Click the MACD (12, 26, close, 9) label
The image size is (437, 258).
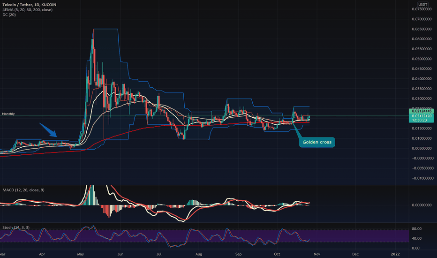pyautogui.click(x=23, y=190)
